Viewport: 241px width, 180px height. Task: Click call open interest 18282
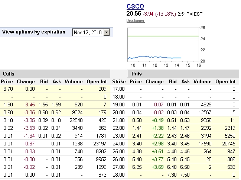pyautogui.click(x=100, y=151)
